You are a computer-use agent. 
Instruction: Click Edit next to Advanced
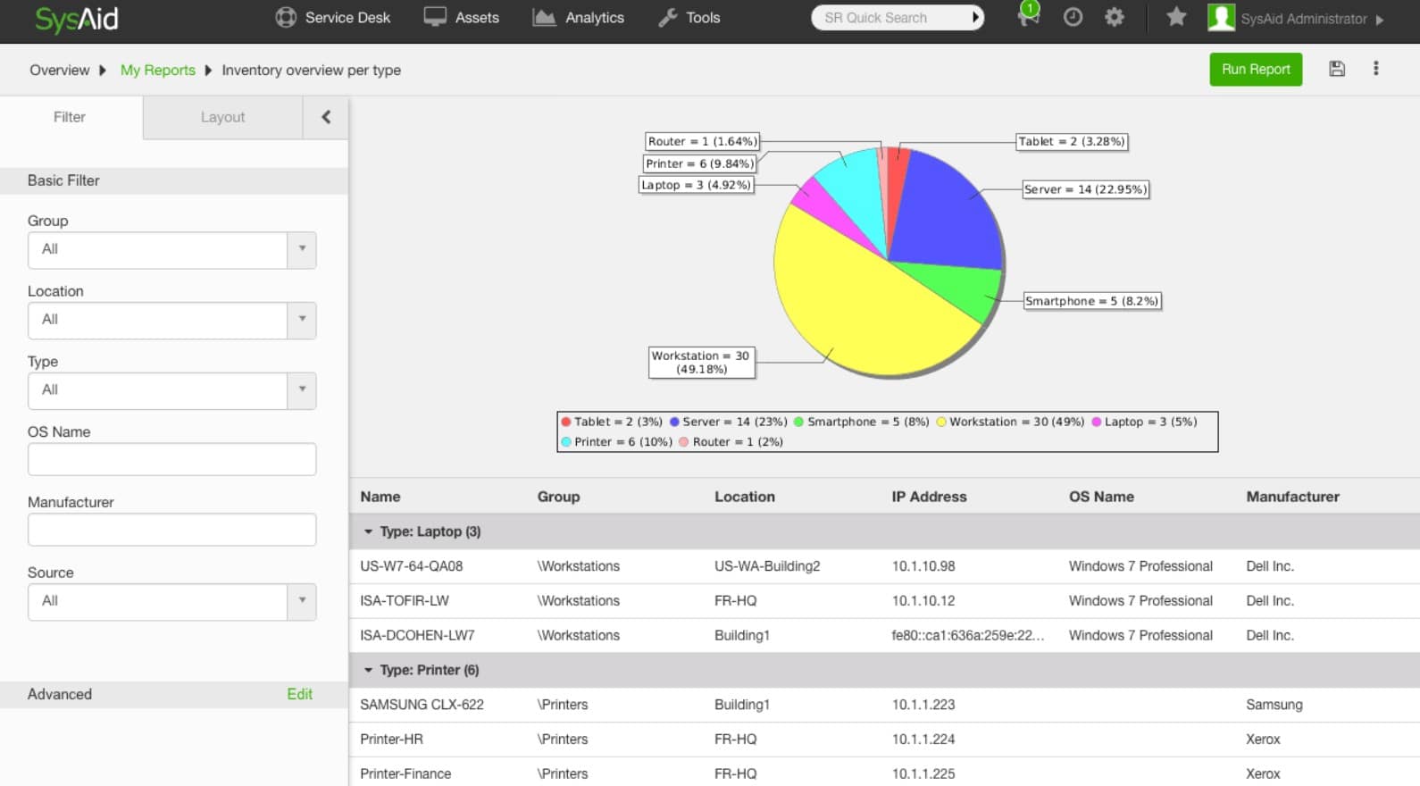(299, 694)
